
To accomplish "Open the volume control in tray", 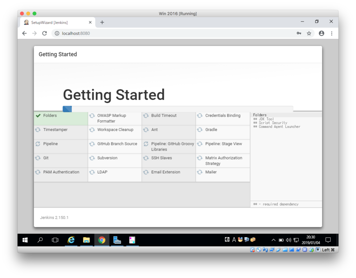I will point(288,240).
